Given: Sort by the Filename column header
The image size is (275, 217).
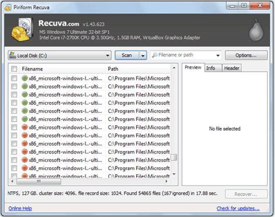Looking at the screenshot, I should click(63, 69).
